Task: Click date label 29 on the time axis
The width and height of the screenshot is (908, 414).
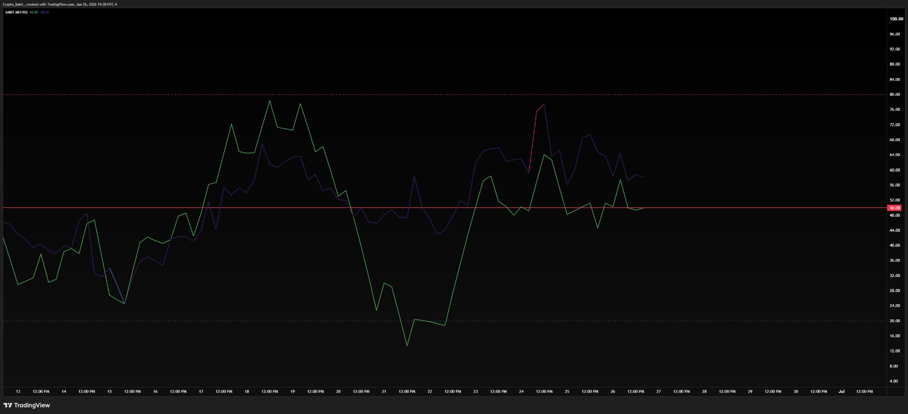Action: (750, 392)
